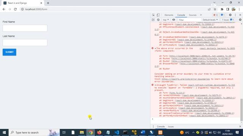
Task: Close the DevTools panel
Action: [x=240, y=15]
